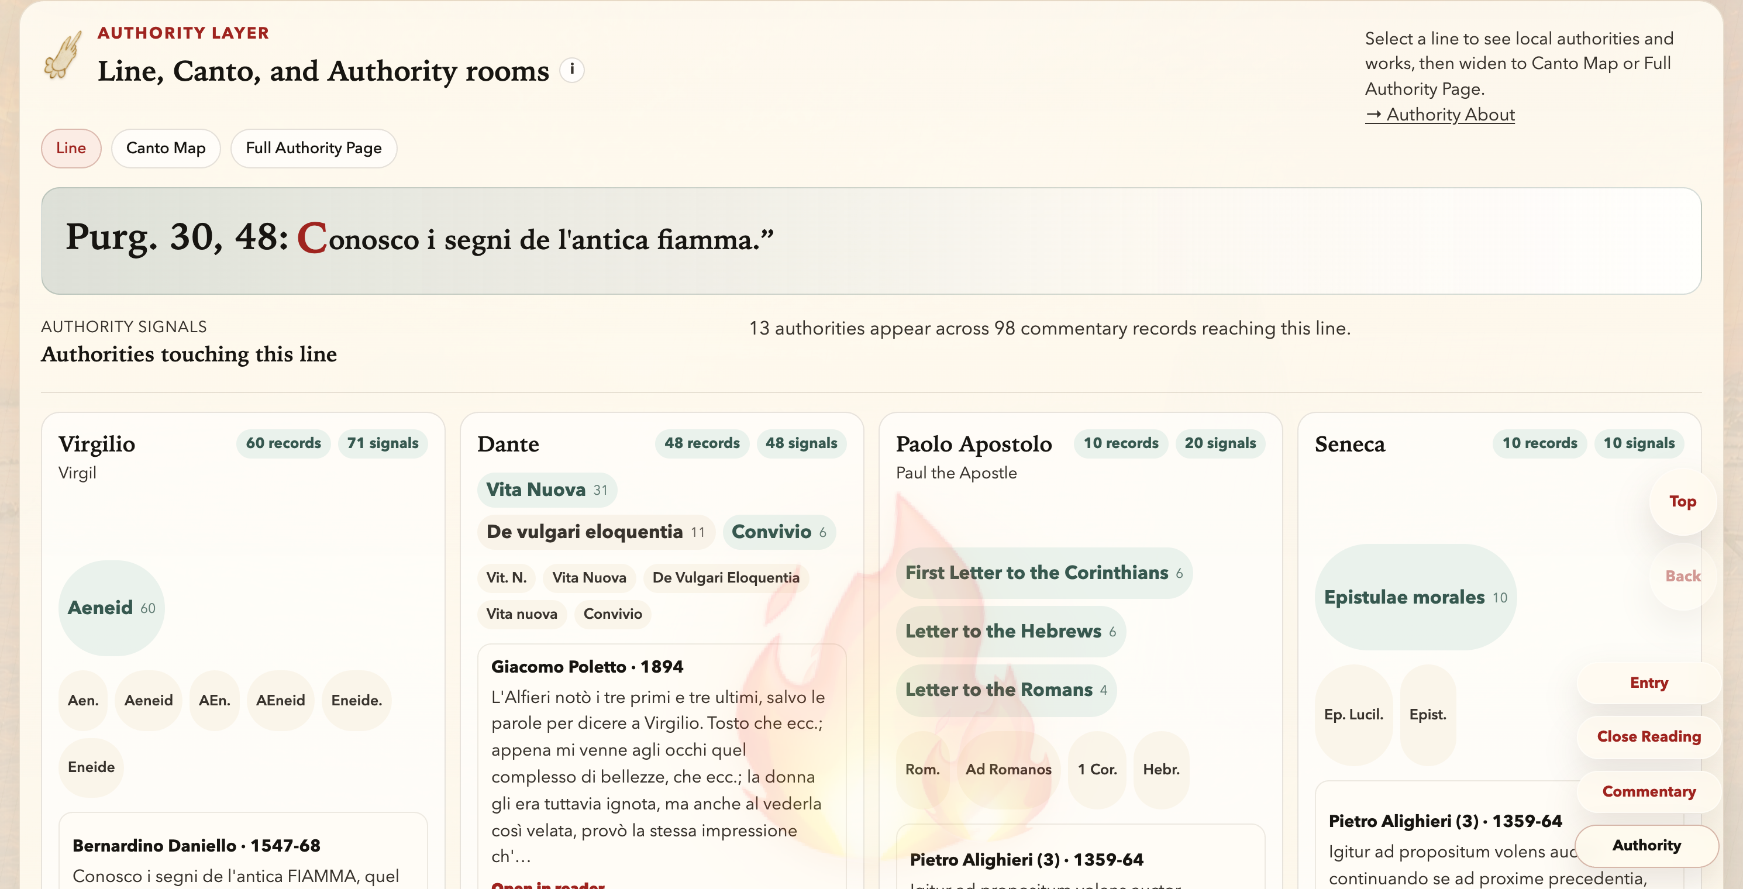Go to the Close Reading section

coord(1649,736)
